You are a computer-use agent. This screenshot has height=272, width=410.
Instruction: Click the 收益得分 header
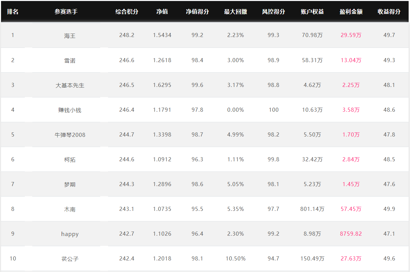click(x=389, y=12)
